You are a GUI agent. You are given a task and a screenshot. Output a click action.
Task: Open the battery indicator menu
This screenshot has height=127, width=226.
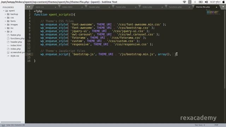201,2
